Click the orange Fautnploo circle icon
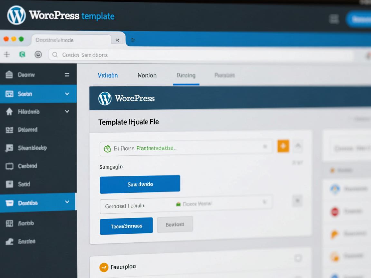The width and height of the screenshot is (371, 278). [x=104, y=267]
